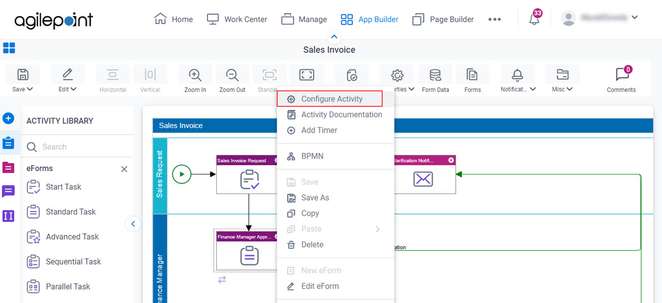Expand the Misc toolbar dropdown
Screen dimensions: 662x303
point(562,79)
